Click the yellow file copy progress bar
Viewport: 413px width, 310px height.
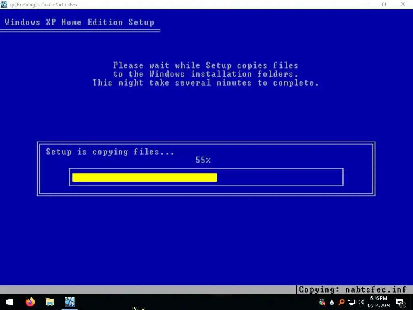pos(144,178)
